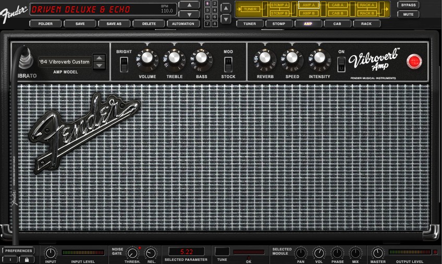
Task: Toggle the BYPASS button
Action: [408, 5]
